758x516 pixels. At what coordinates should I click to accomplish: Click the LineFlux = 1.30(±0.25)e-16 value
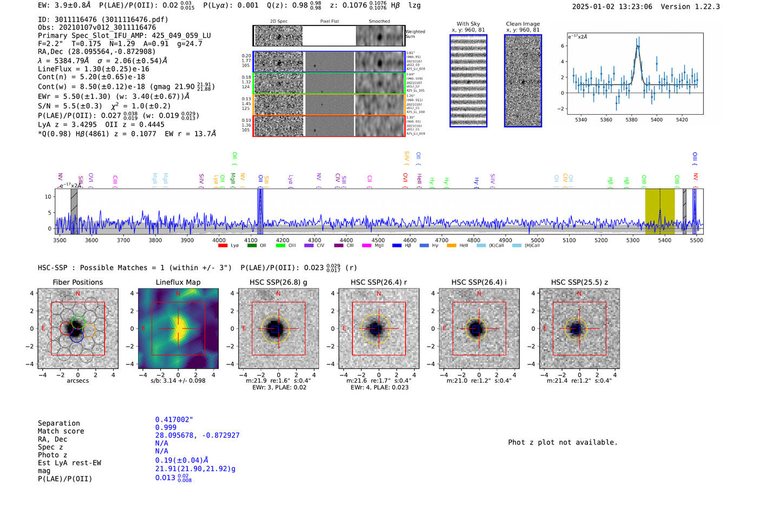94,69
